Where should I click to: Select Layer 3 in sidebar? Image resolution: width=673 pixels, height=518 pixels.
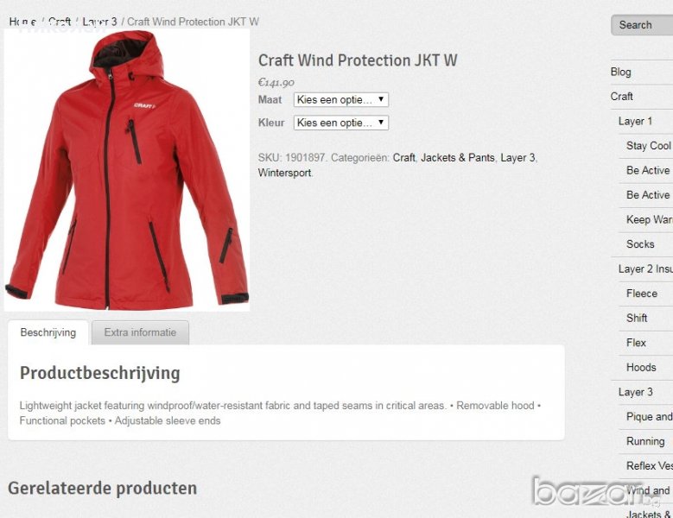point(635,392)
